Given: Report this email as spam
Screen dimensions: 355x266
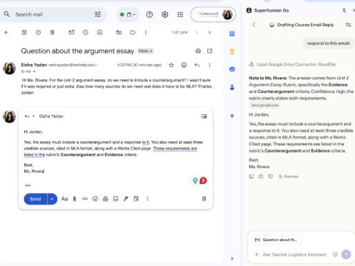Looking at the screenshot, I should tap(38, 32).
